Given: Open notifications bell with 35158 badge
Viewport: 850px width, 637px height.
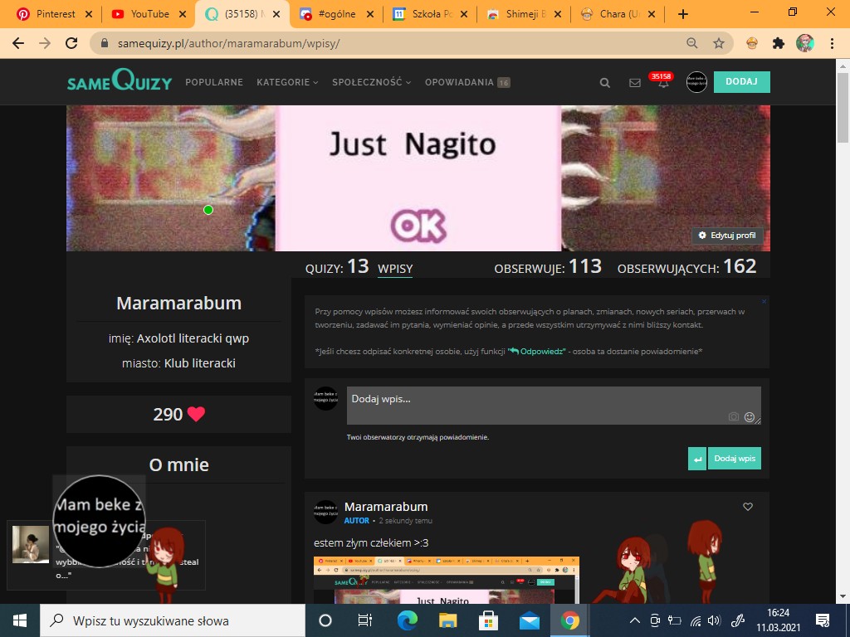Looking at the screenshot, I should (x=663, y=83).
